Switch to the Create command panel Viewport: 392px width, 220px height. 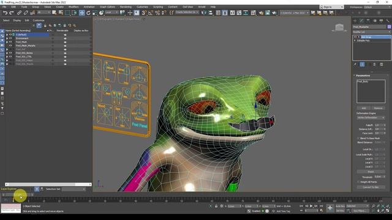coord(355,21)
